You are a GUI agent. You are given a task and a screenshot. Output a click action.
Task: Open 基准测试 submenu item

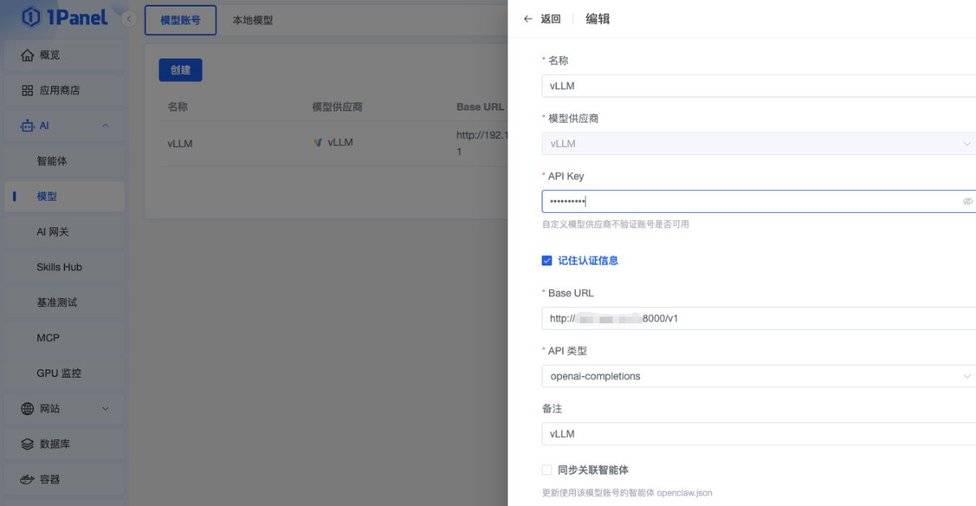point(64,302)
